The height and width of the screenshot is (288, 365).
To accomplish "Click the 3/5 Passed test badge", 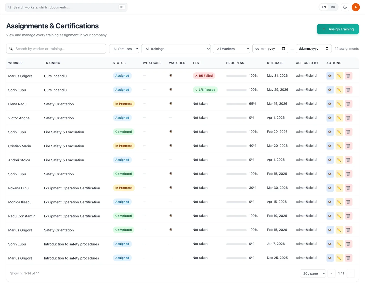I will (x=205, y=90).
